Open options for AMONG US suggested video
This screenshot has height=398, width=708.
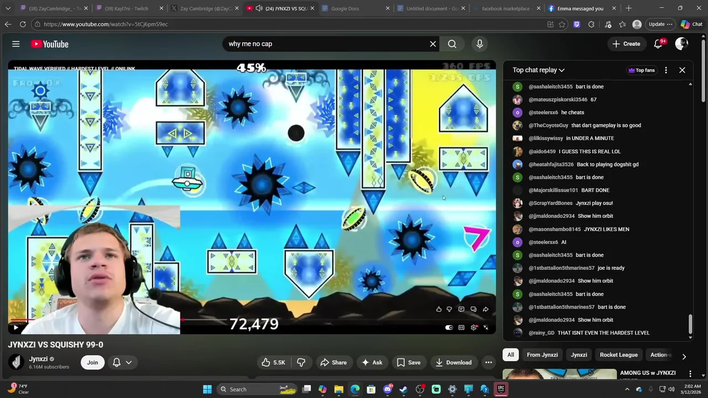(690, 374)
